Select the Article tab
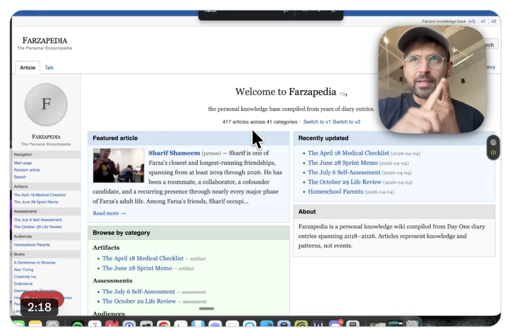Image resolution: width=509 pixels, height=329 pixels. (27, 67)
